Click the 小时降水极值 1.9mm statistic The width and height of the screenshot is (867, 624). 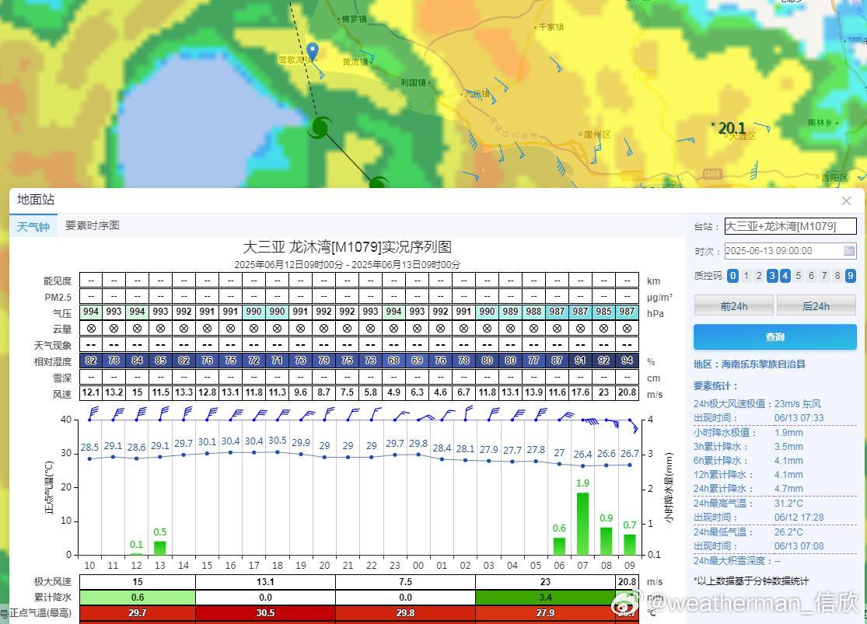[x=749, y=432]
